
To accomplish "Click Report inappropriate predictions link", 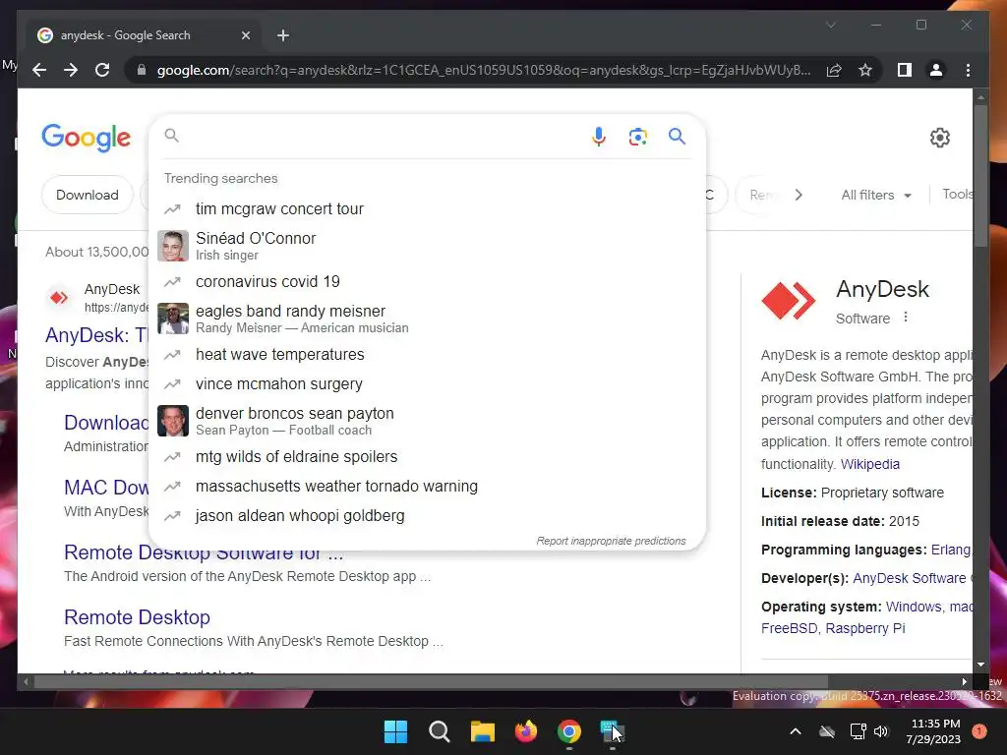I will point(611,541).
